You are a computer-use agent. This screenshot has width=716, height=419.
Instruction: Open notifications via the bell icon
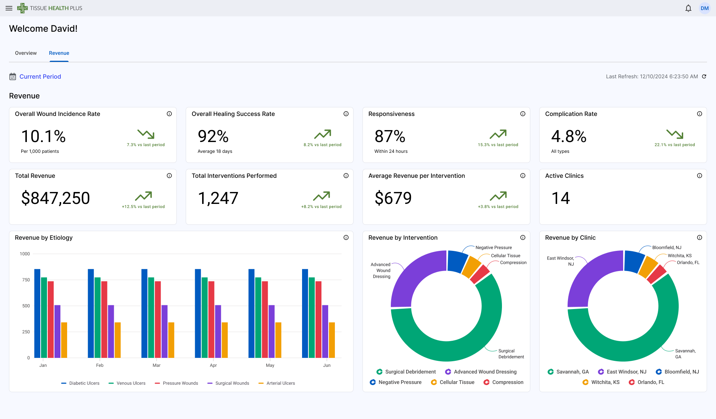tap(688, 8)
